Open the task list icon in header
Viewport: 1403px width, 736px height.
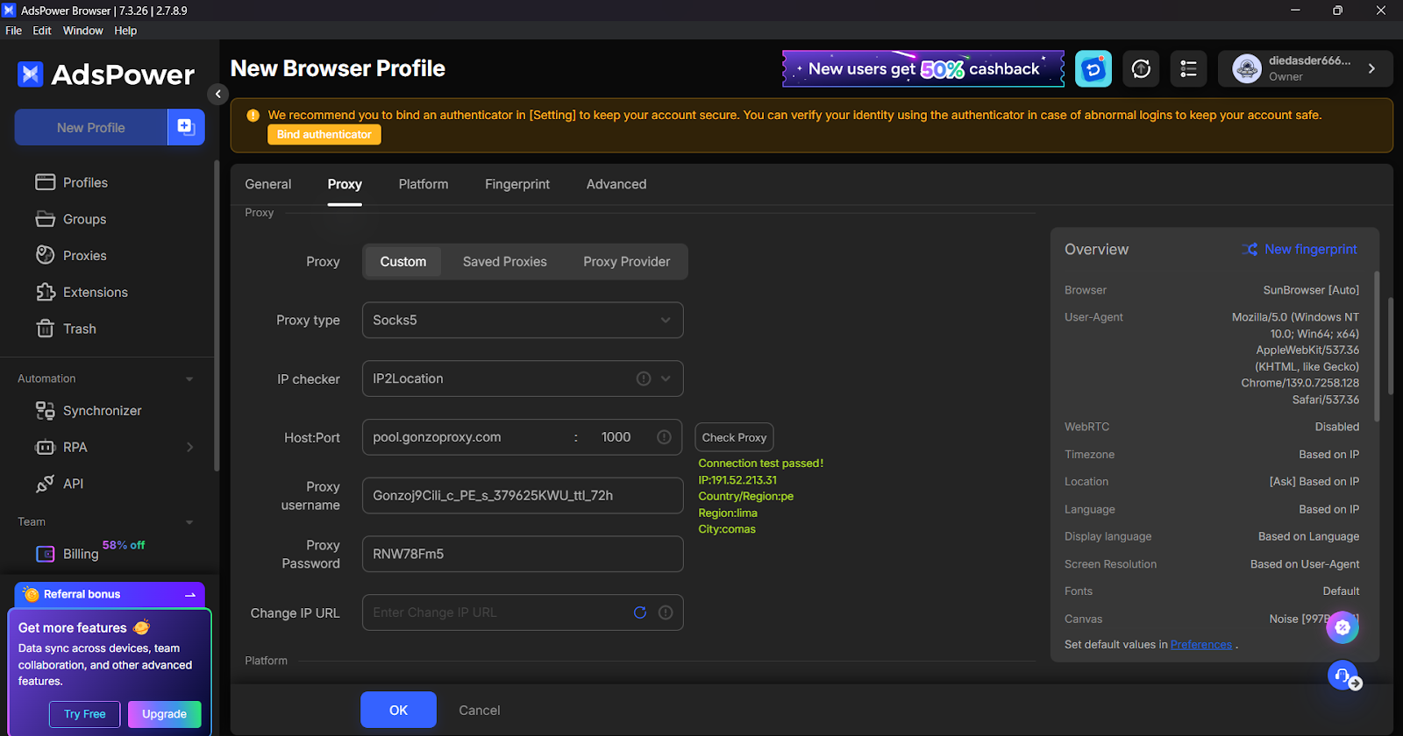[x=1188, y=68]
